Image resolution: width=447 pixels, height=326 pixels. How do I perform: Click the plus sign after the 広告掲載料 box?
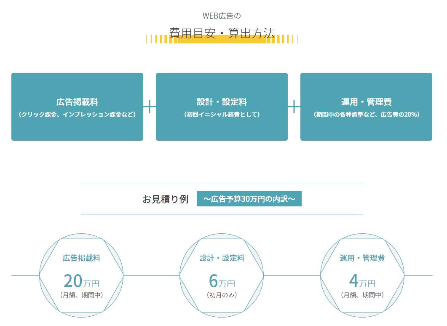[150, 107]
